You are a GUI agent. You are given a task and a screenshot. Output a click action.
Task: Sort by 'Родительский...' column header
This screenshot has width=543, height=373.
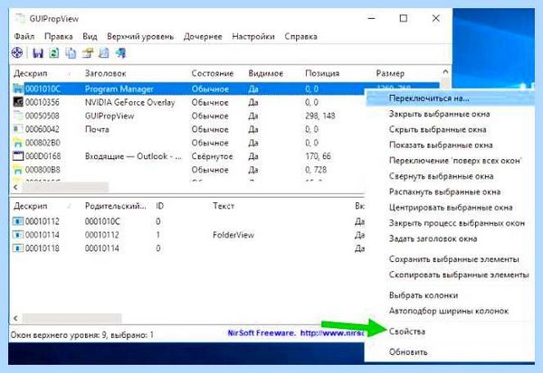point(115,206)
